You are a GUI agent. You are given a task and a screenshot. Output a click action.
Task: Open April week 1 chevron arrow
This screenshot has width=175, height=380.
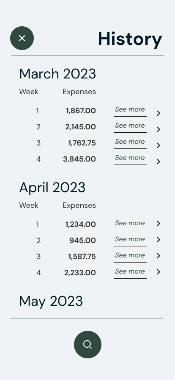[x=159, y=224]
